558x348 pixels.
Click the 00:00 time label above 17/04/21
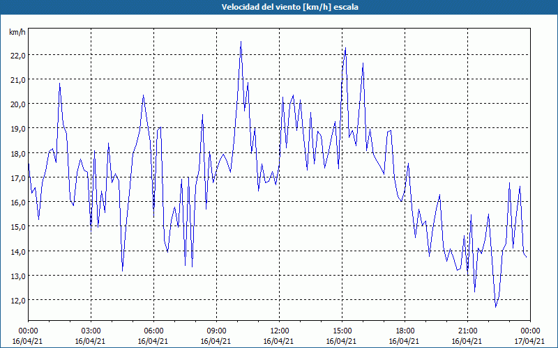pyautogui.click(x=530, y=331)
